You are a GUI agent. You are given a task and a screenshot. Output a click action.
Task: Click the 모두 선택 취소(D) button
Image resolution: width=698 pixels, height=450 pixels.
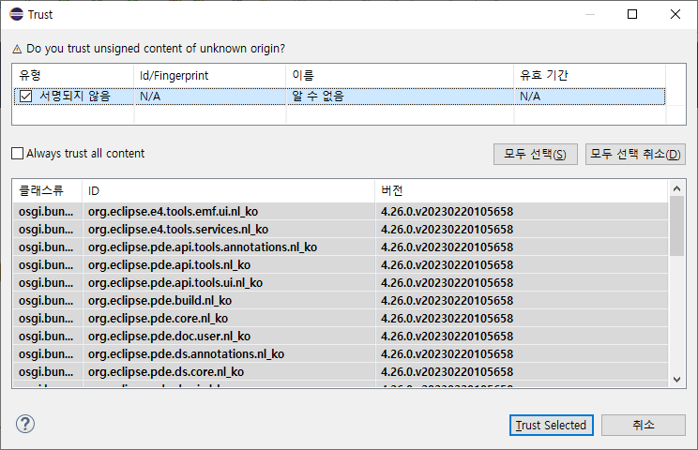point(635,155)
